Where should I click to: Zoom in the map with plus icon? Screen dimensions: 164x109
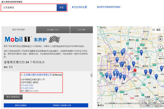click(x=160, y=47)
